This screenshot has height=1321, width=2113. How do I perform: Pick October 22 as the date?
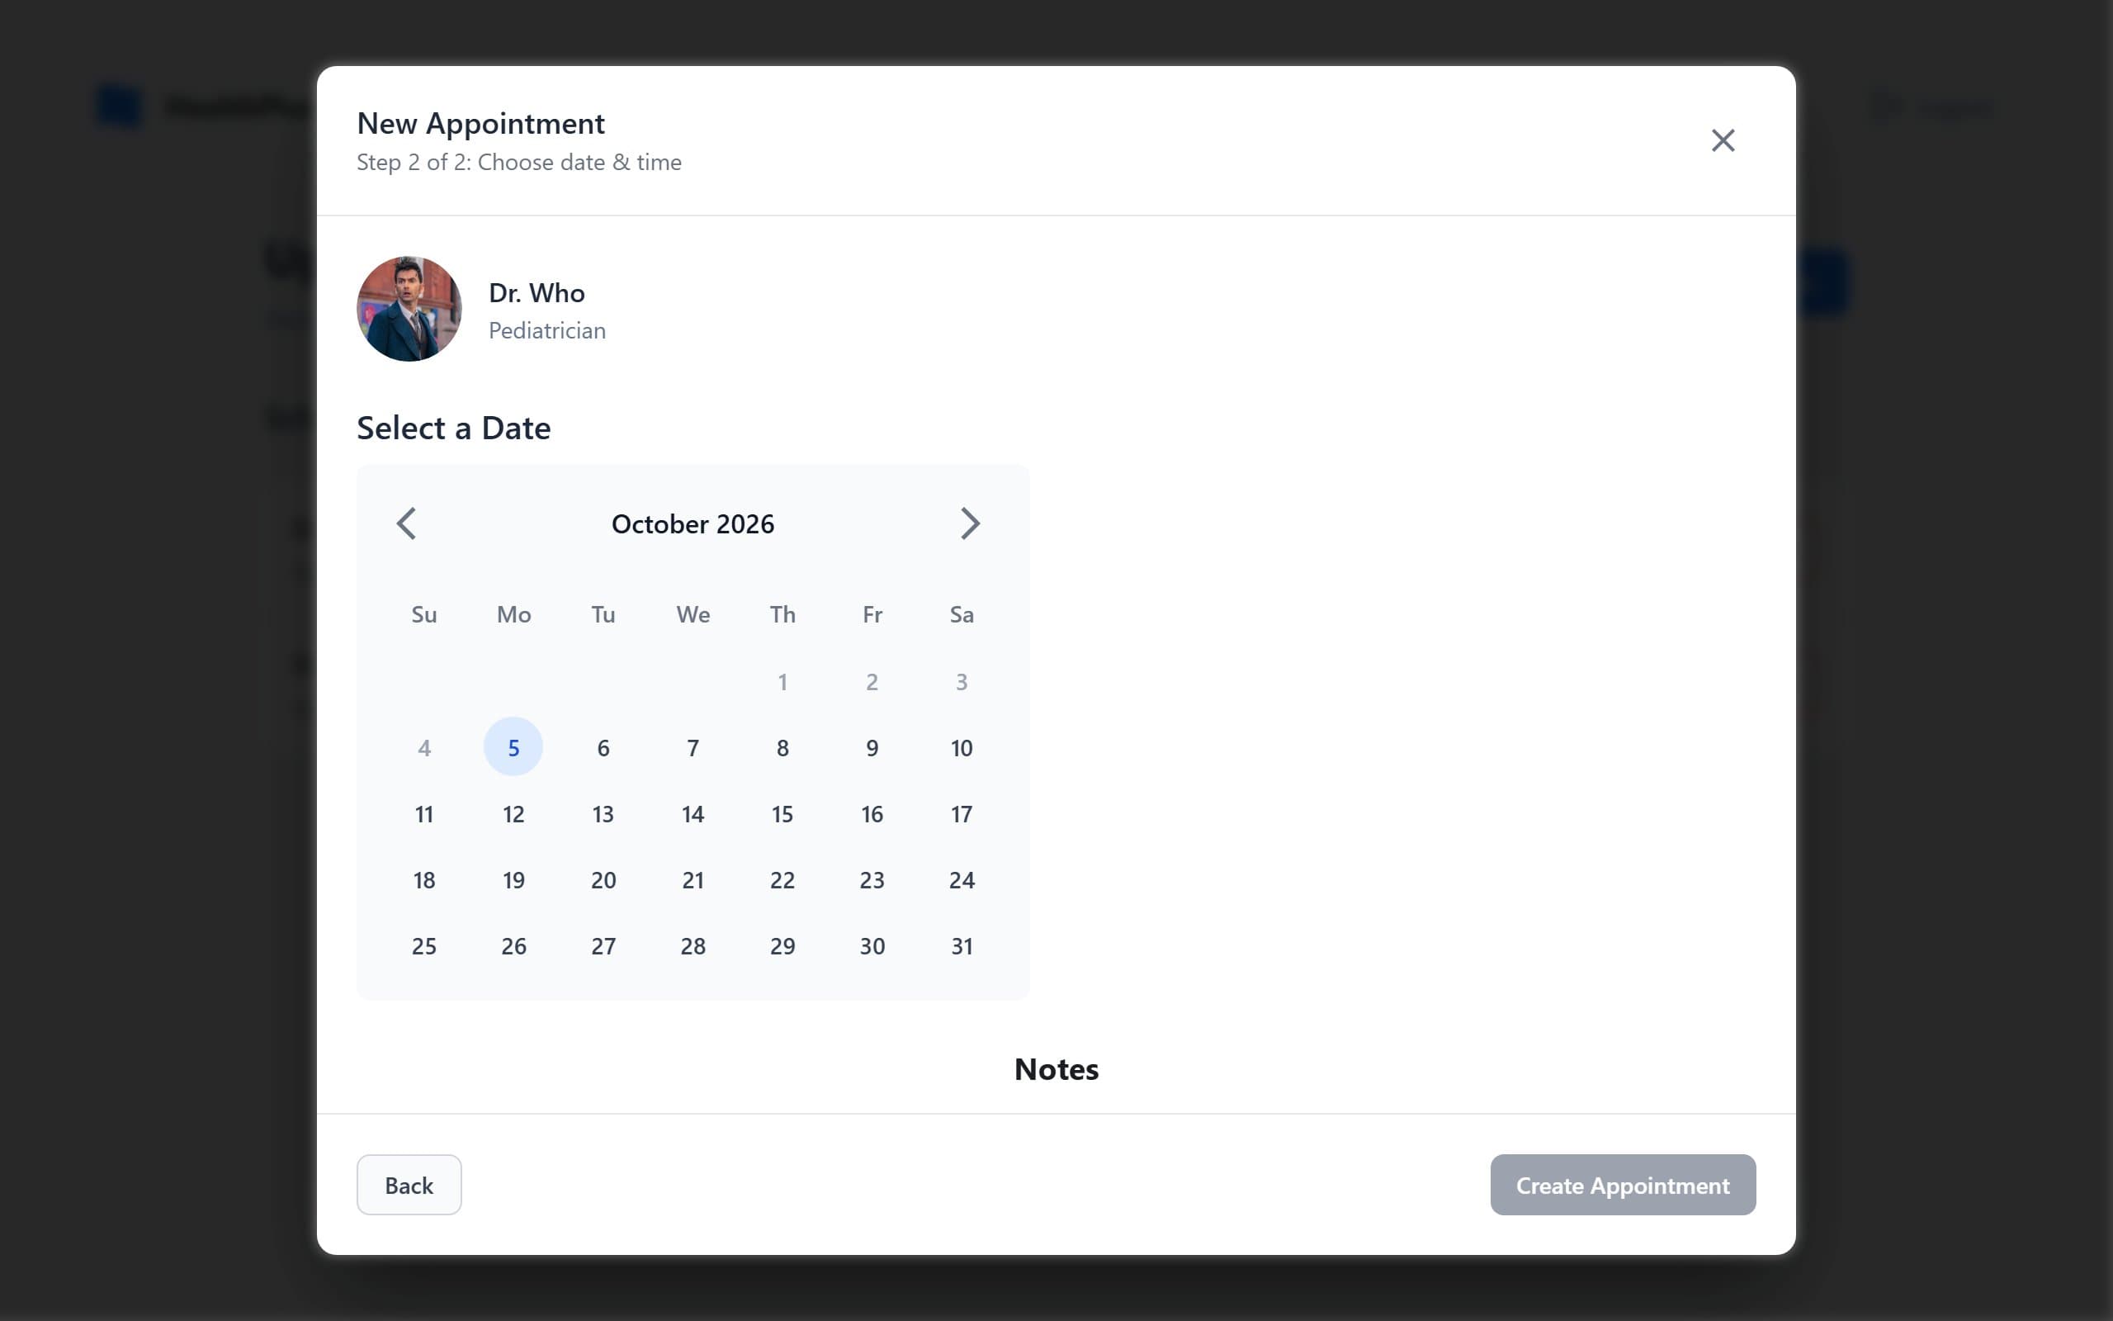click(x=782, y=880)
